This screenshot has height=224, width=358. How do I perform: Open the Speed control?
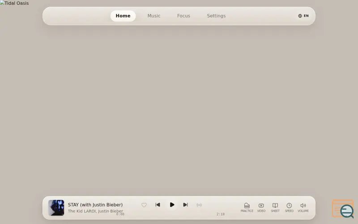pos(289,207)
